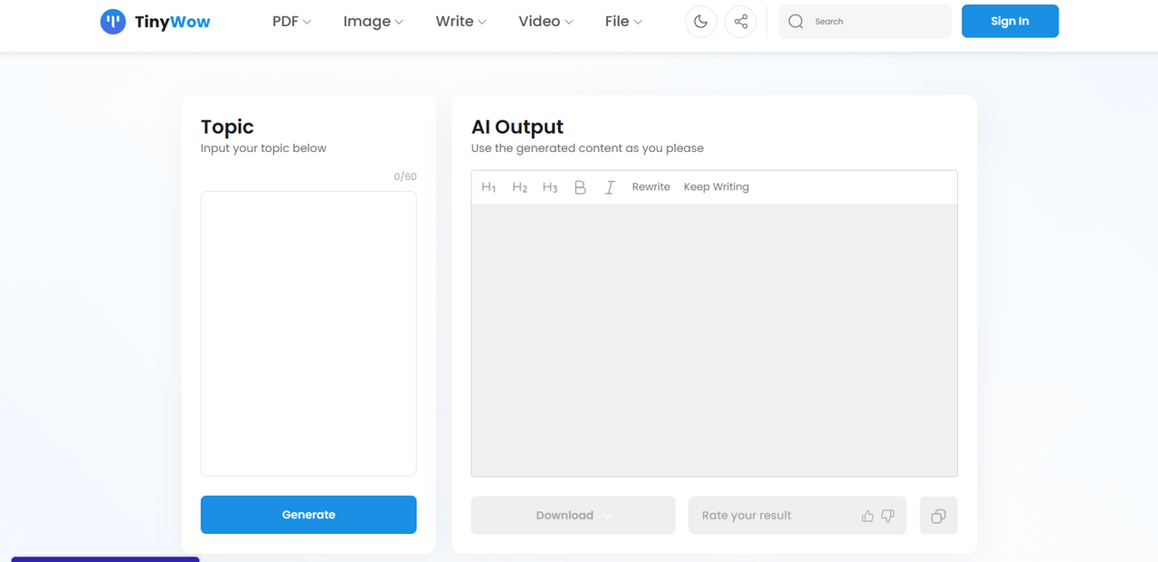Click the search magnifier icon

[796, 22]
